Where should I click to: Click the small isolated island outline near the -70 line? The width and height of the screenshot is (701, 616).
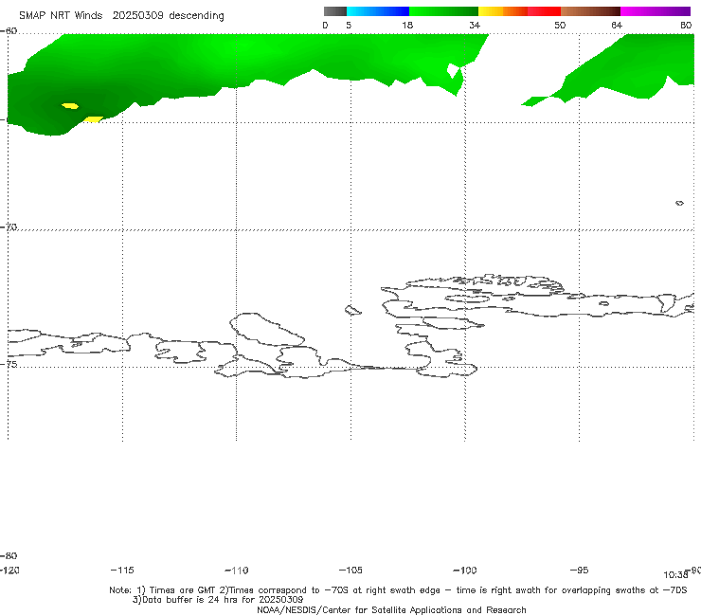[x=679, y=203]
